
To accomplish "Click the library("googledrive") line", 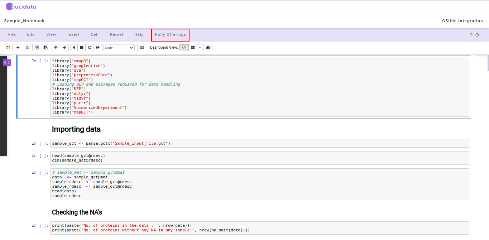I will [78, 66].
